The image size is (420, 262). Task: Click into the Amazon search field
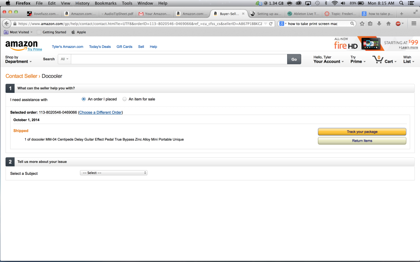point(179,59)
